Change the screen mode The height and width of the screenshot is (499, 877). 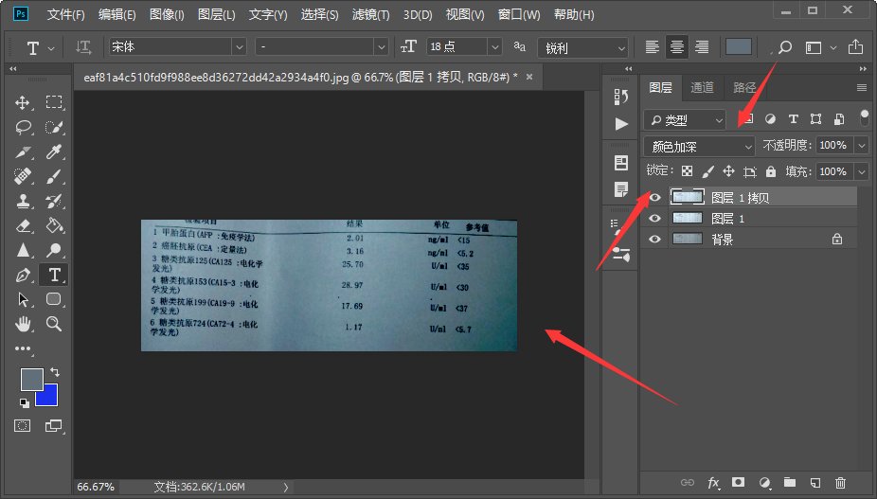click(x=54, y=426)
